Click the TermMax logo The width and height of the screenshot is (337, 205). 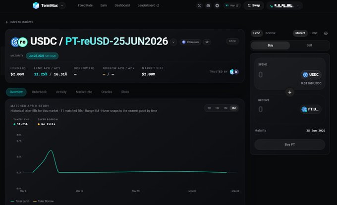(45, 5)
